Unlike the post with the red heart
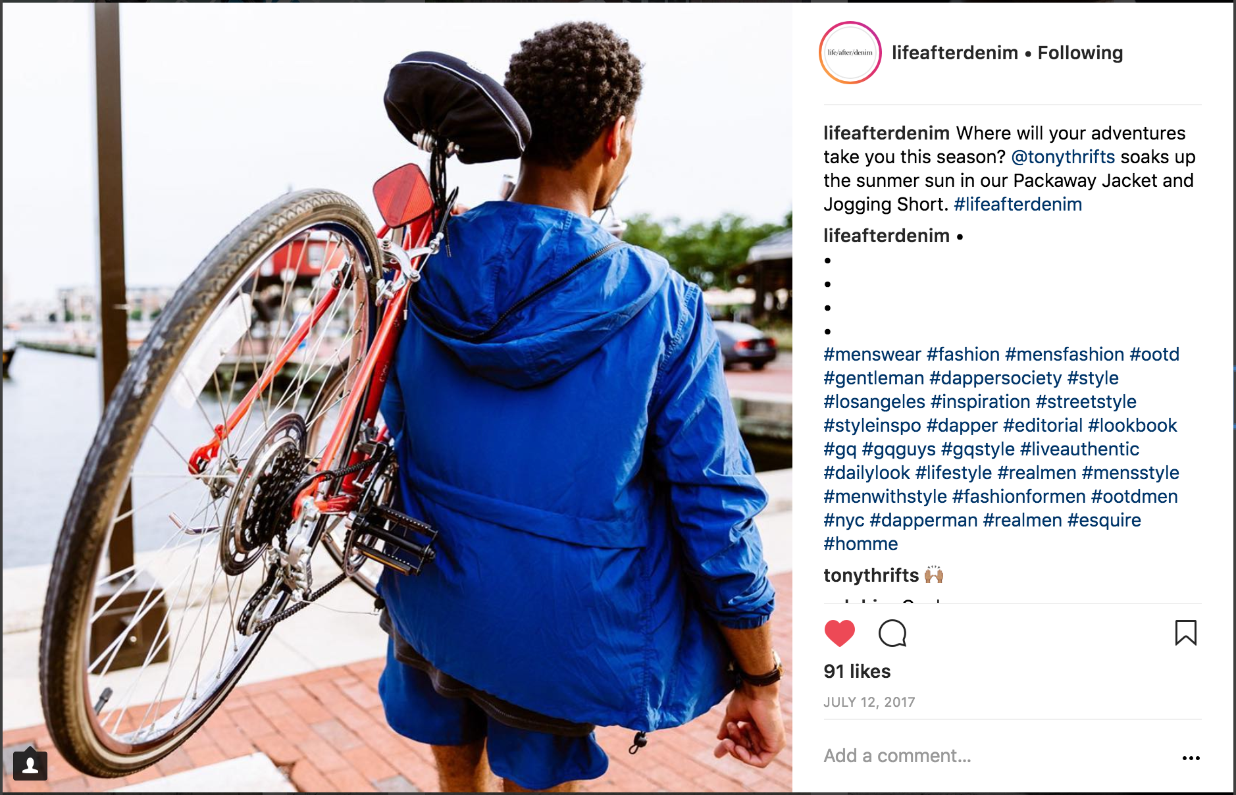This screenshot has height=795, width=1236. 839,633
